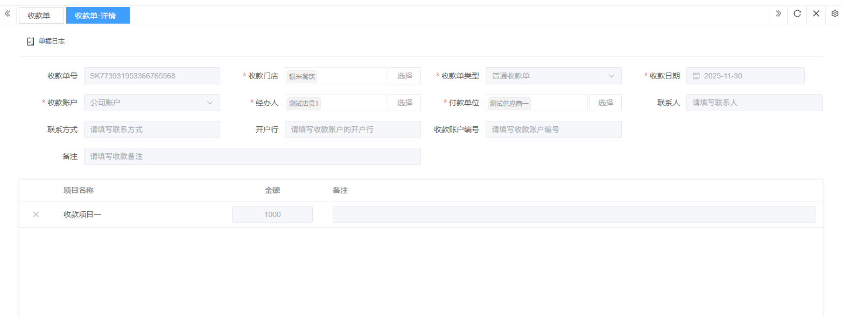Open settings via the gear icon
Image resolution: width=842 pixels, height=317 pixels.
coord(834,14)
